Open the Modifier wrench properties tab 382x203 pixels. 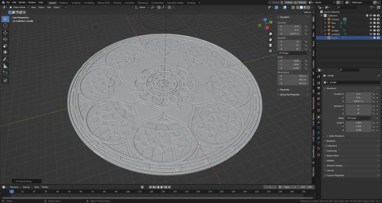click(319, 122)
